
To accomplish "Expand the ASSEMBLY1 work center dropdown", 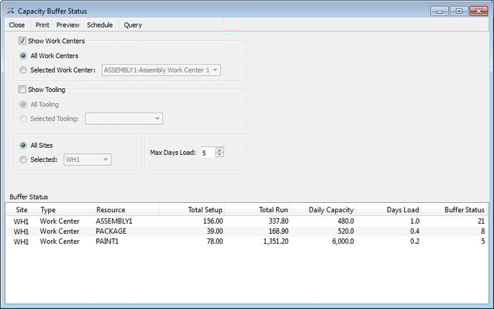I will (215, 70).
